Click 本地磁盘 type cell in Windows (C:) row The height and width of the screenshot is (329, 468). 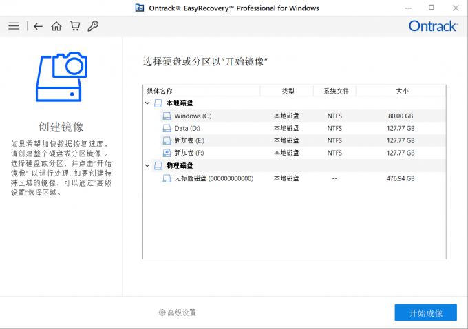tap(286, 116)
